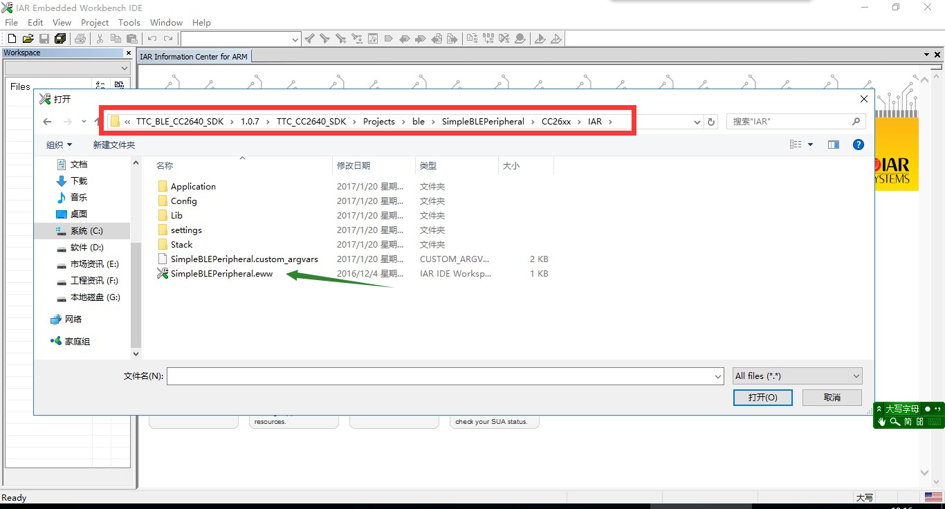Click the 新建文件夹 button
The image size is (945, 509).
click(114, 145)
